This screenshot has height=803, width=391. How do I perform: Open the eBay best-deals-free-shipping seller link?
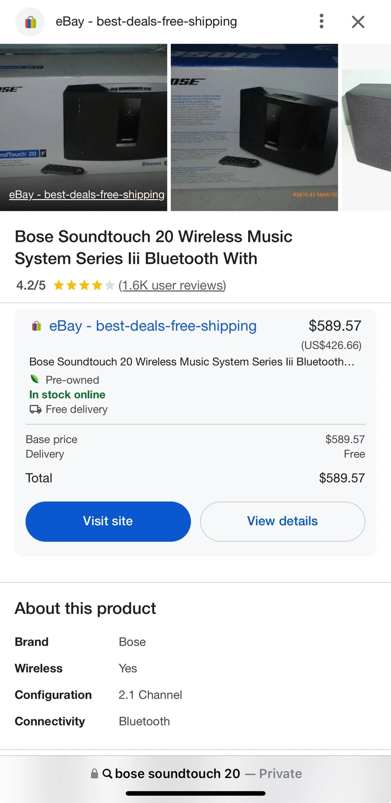[153, 326]
